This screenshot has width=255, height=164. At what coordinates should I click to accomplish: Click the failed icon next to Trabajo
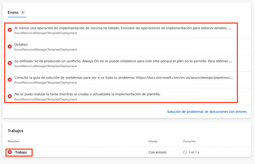(10, 152)
